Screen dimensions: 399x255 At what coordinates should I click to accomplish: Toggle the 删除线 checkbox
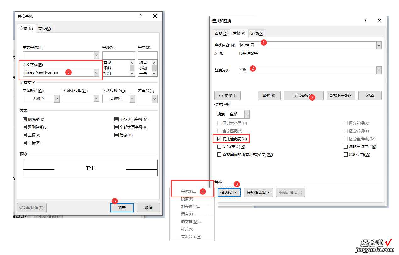(x=25, y=119)
